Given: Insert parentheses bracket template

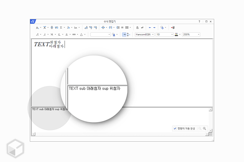Looking at the screenshot, I should (111, 28).
